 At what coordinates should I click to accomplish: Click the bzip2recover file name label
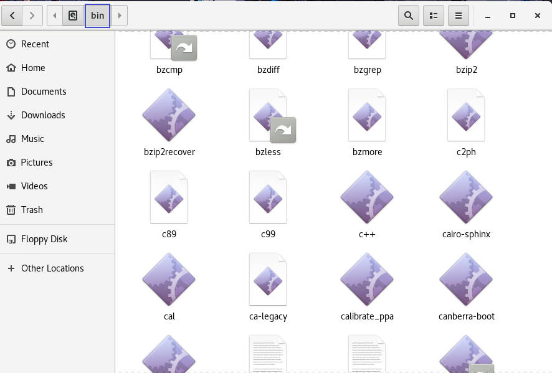click(x=169, y=152)
